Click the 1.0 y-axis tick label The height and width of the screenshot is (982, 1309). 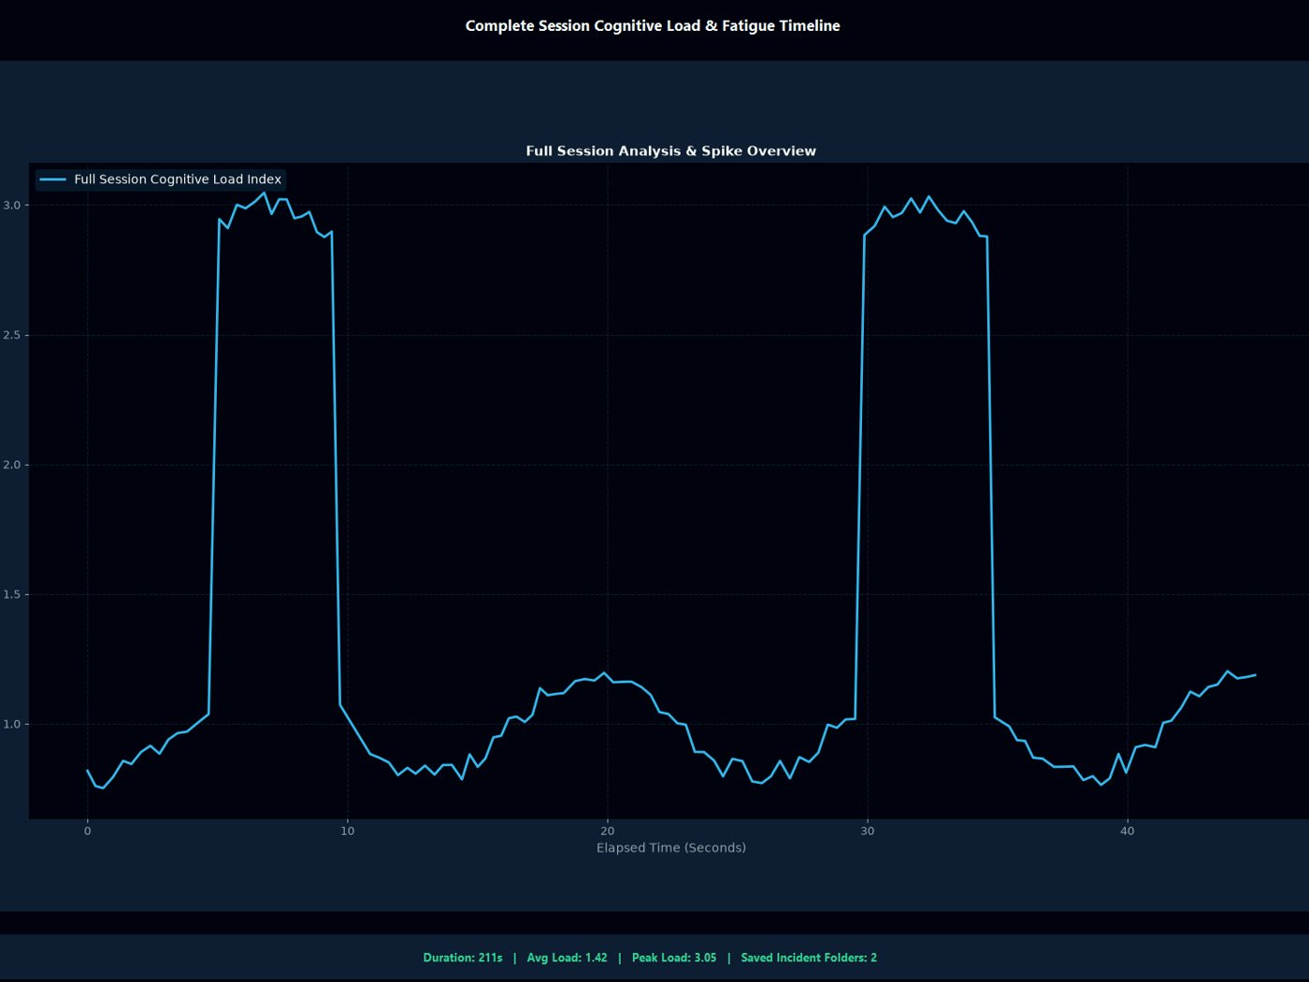point(11,724)
